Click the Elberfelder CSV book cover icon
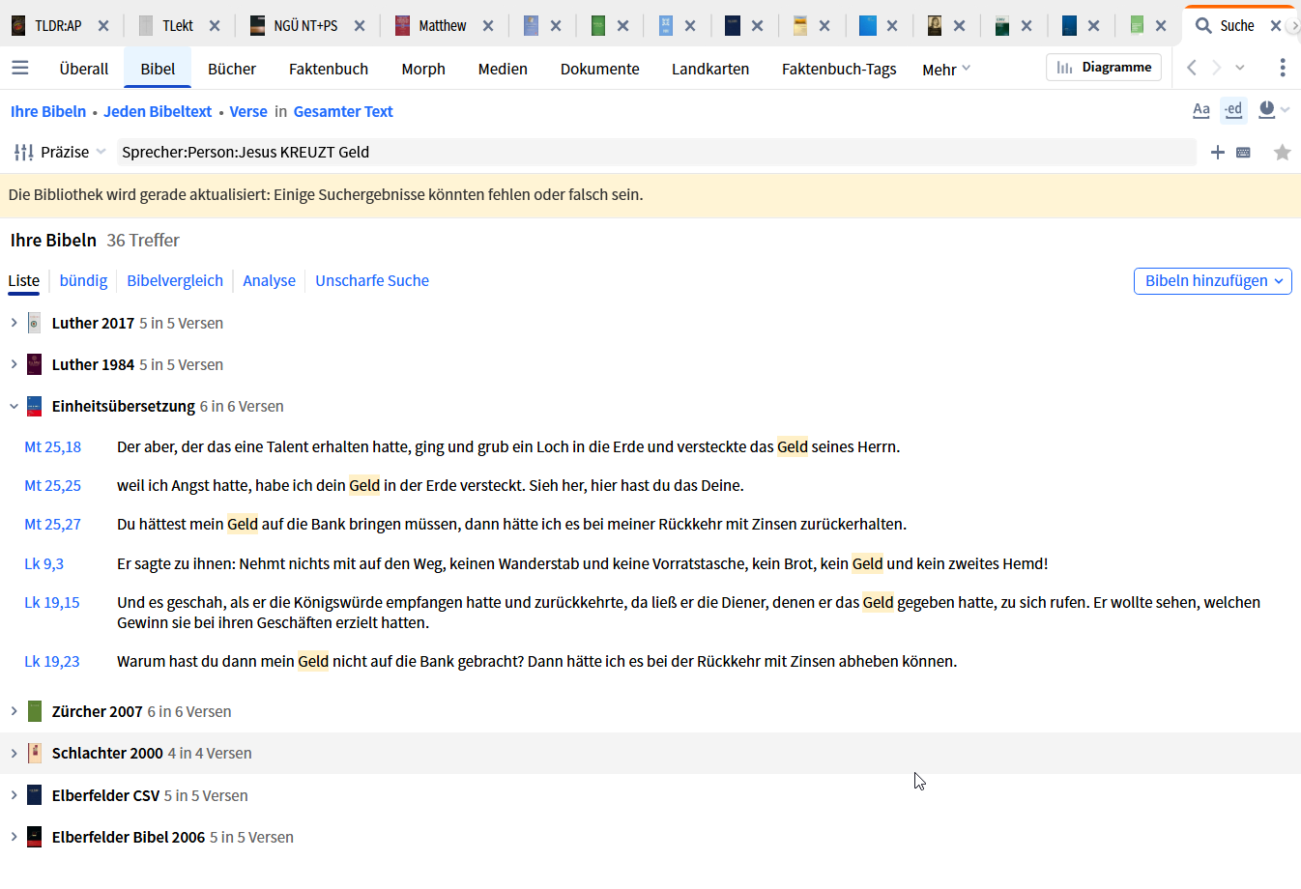1301x889 pixels. coord(35,795)
